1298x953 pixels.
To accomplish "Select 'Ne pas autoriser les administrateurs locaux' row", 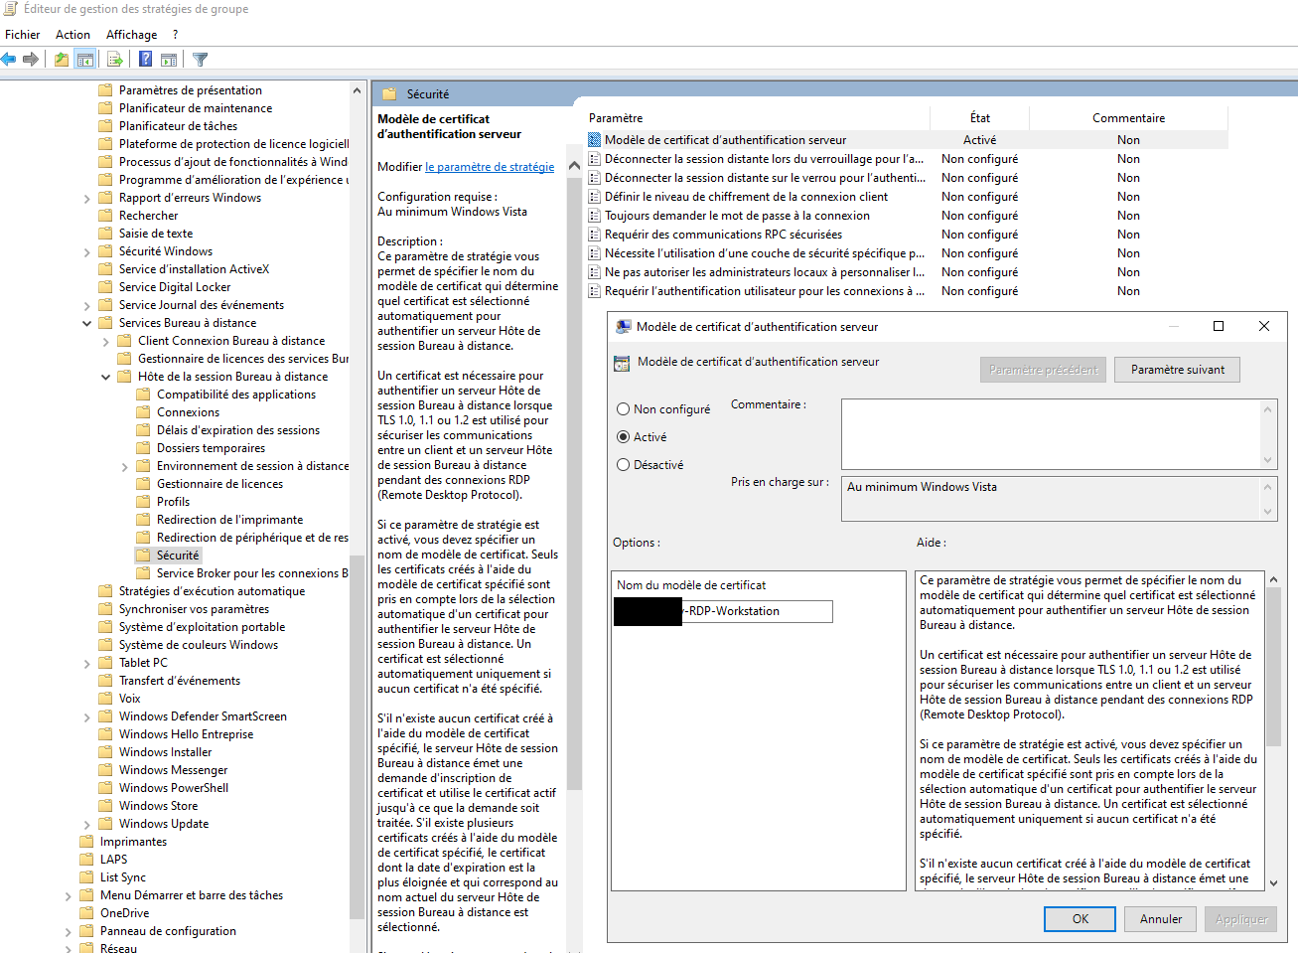I will tap(907, 272).
